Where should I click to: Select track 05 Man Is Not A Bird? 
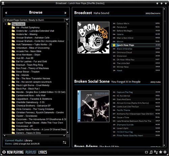[136, 38]
